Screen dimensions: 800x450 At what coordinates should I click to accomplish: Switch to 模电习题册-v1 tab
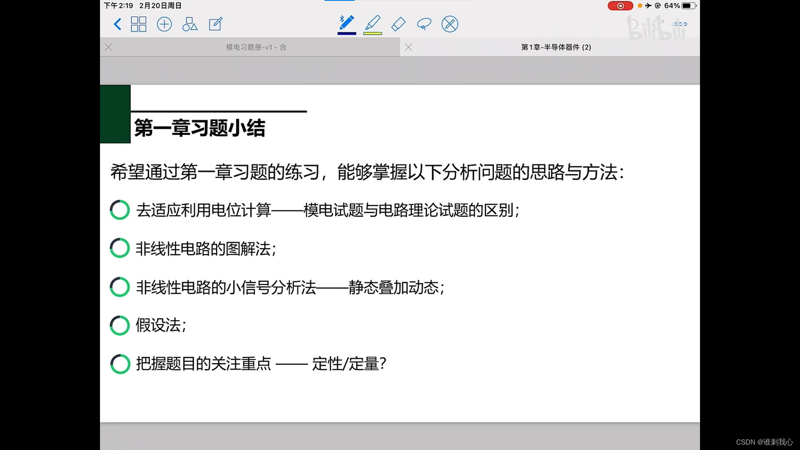coord(256,47)
